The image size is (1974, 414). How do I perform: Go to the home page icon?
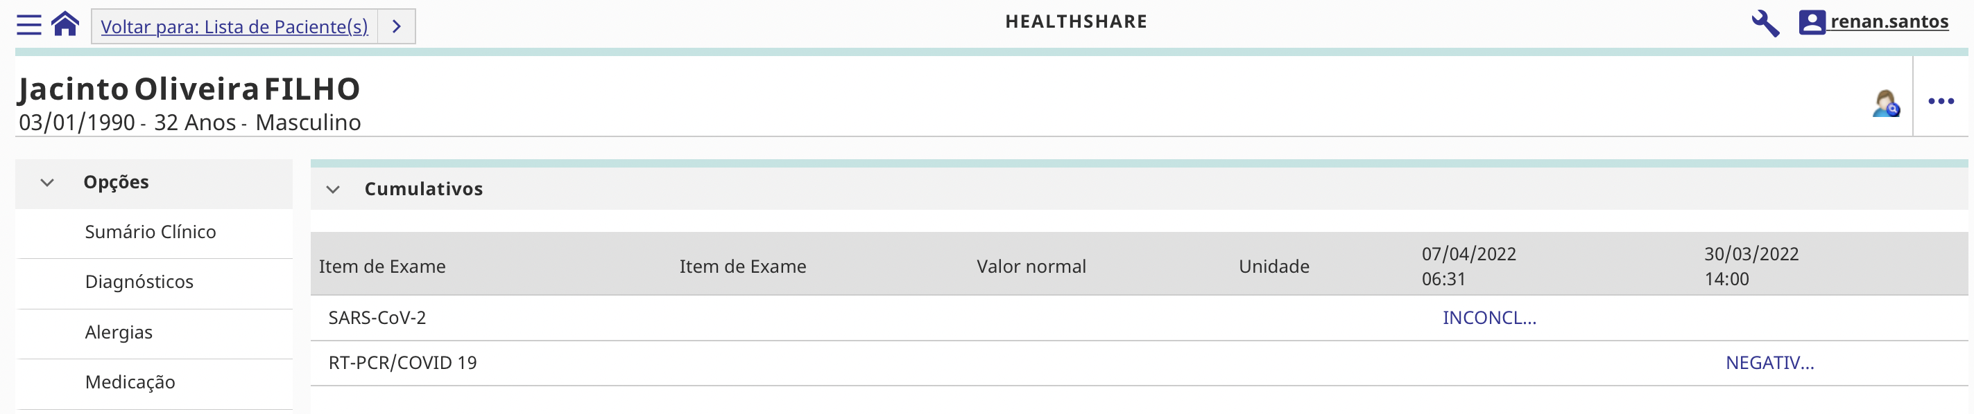click(x=65, y=24)
